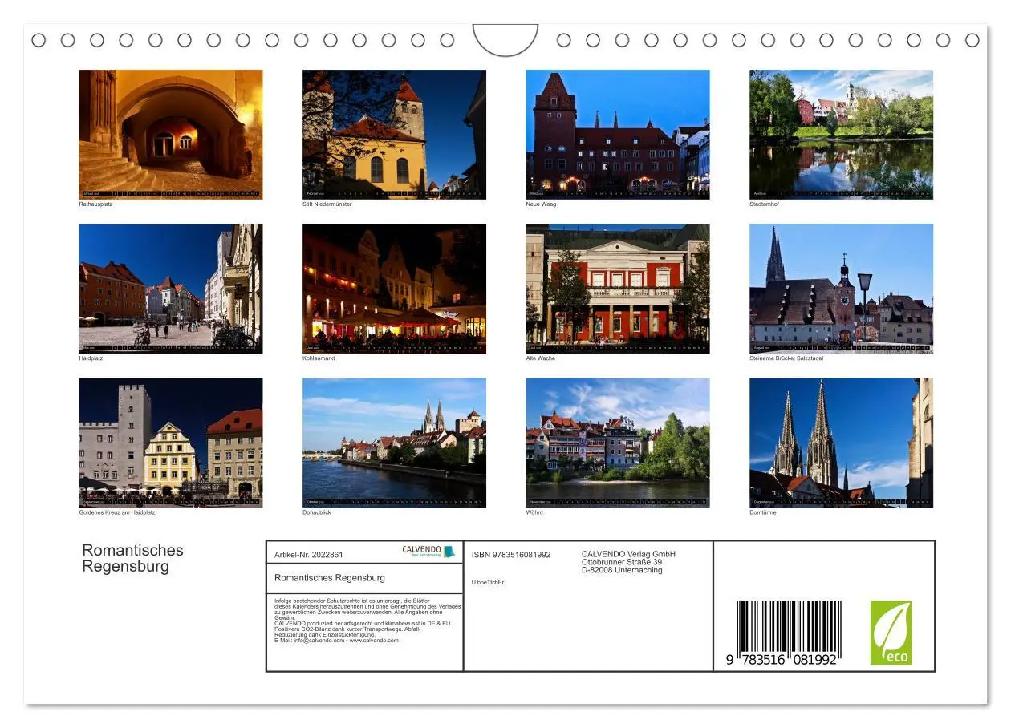Open the Domtürme cathedral towers photo

[x=841, y=443]
